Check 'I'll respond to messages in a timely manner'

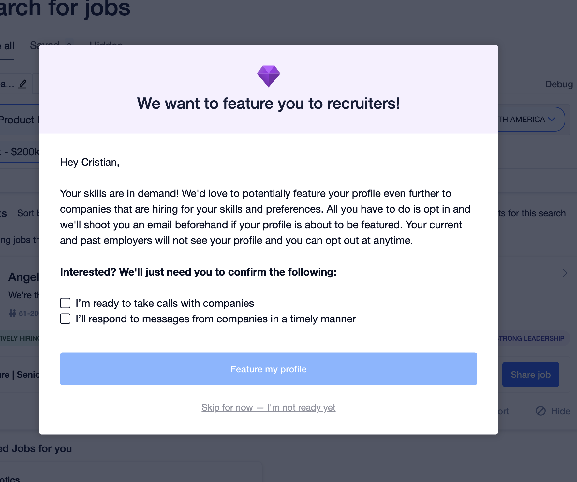point(65,319)
